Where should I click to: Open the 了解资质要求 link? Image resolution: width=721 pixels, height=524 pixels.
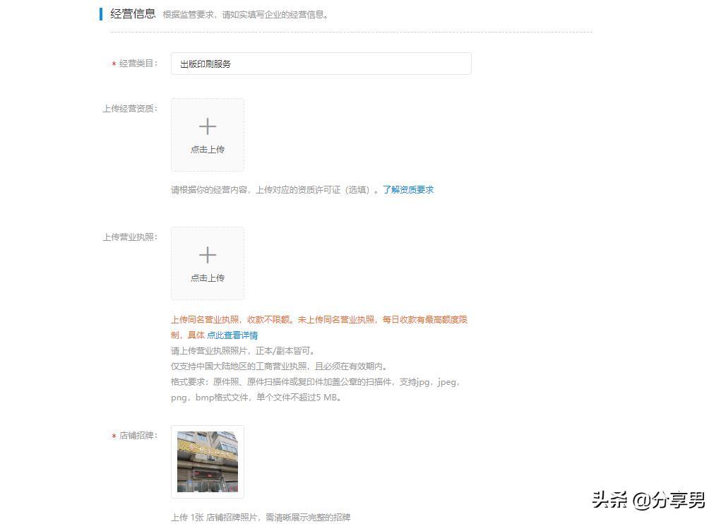(x=408, y=190)
